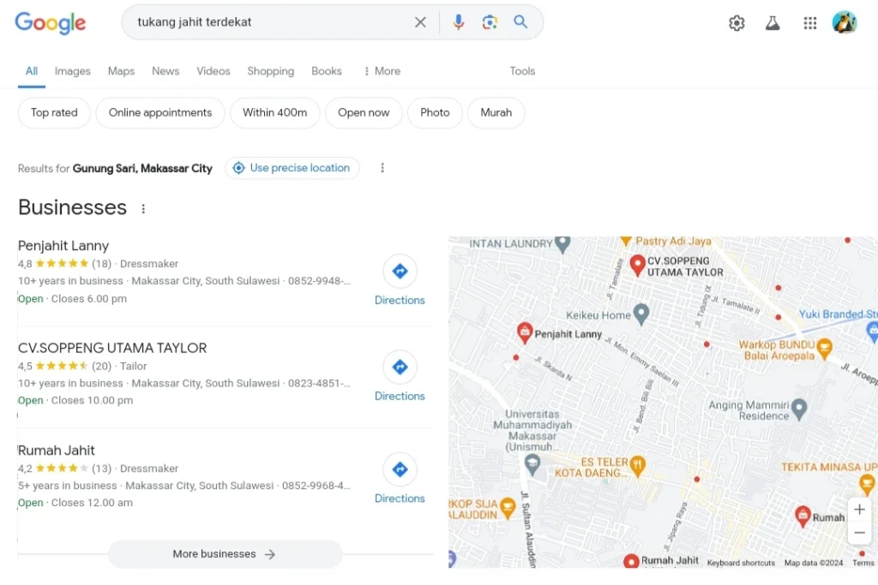Open quick settings gear icon
Screen dimensions: 878x585
[x=737, y=23]
